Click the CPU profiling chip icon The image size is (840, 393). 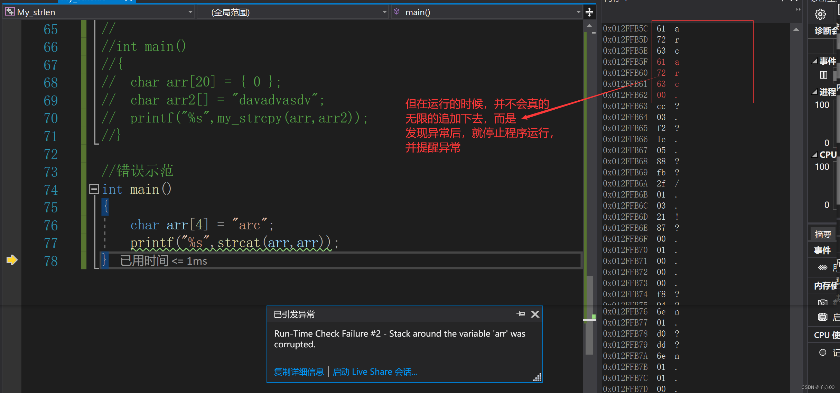point(823,317)
